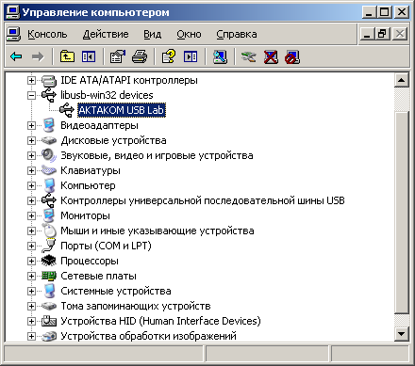The width and height of the screenshot is (415, 366).
Task: Maximize the Управление компьютером window
Action: (x=385, y=12)
